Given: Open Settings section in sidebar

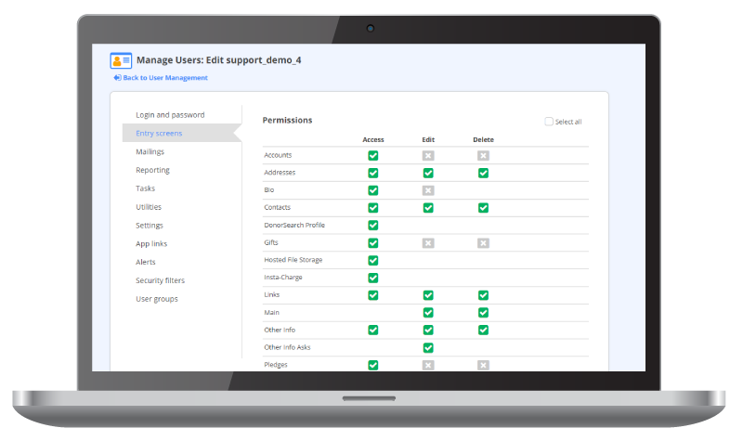Looking at the screenshot, I should (x=150, y=226).
